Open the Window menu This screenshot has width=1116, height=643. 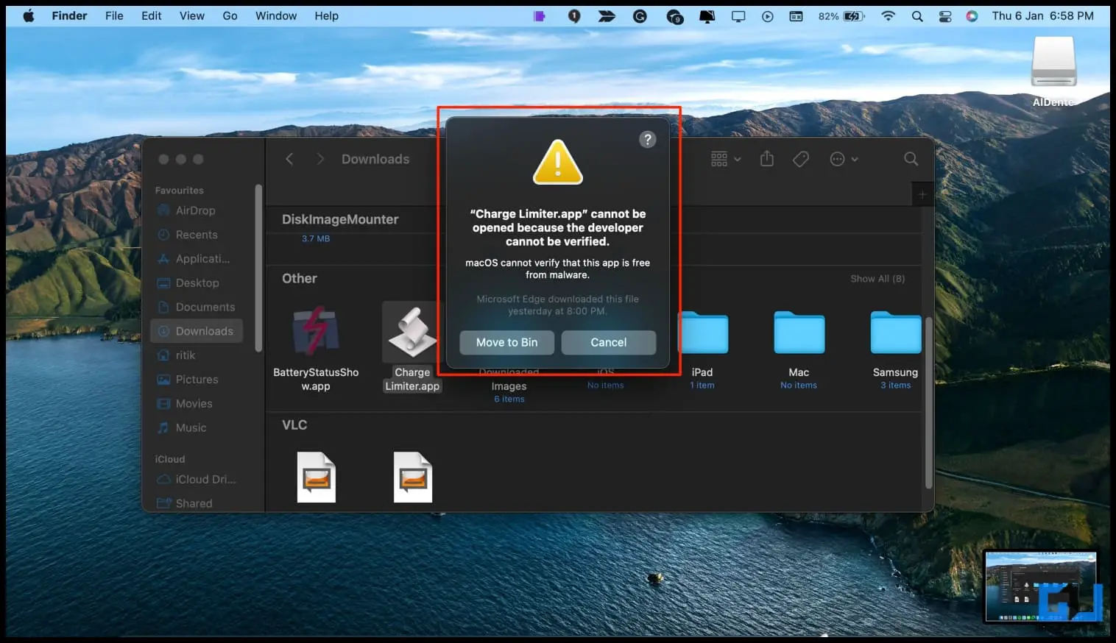tap(276, 15)
